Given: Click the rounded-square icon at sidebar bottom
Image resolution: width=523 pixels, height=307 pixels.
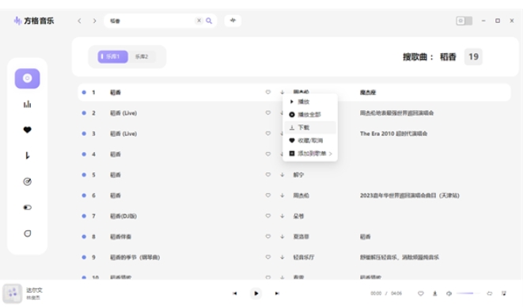Looking at the screenshot, I should click(x=28, y=233).
